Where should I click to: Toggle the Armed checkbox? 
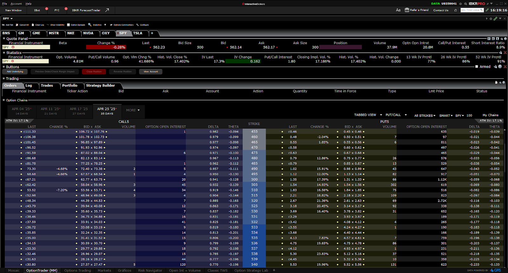477,67
